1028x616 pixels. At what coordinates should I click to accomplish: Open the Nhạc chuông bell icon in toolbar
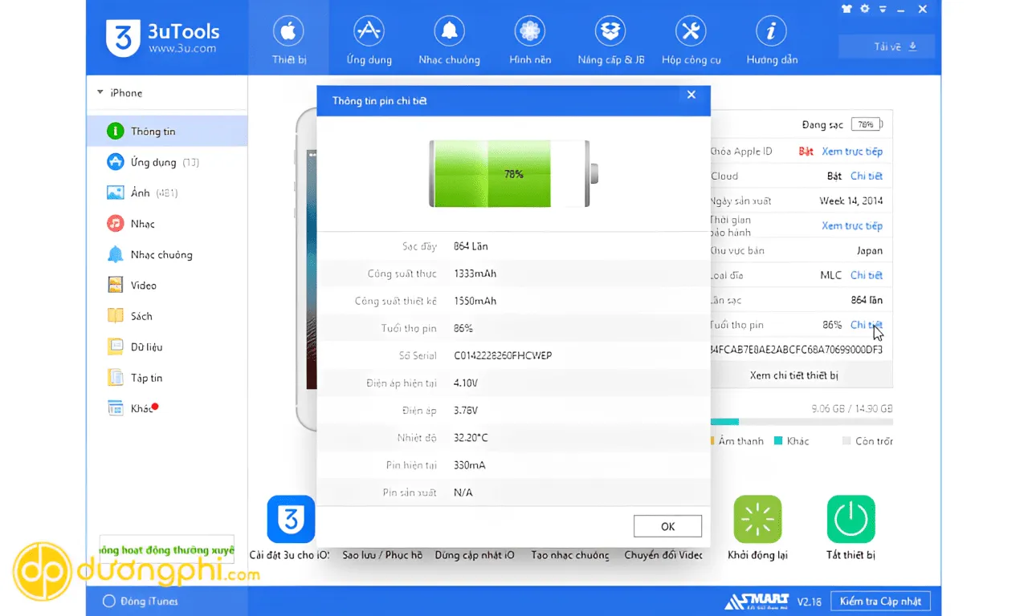point(449,31)
